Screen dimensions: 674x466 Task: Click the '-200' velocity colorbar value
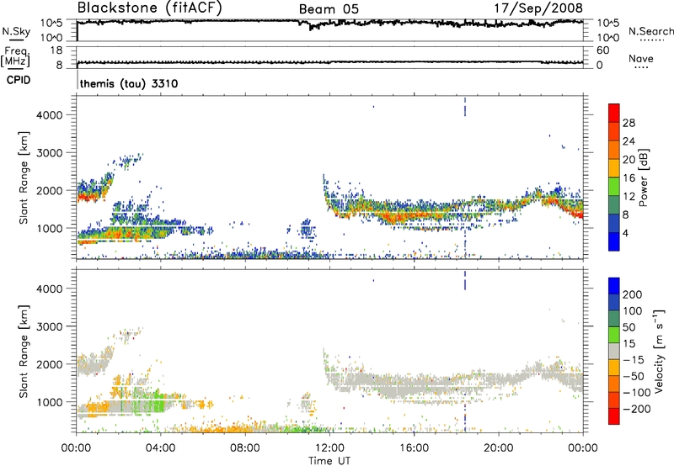coord(637,409)
